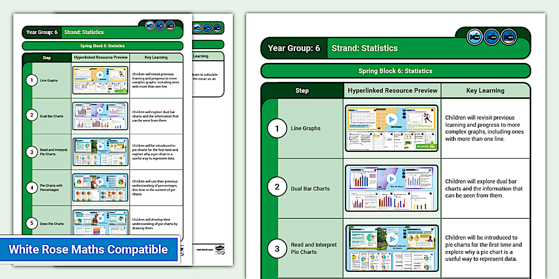
Task: Click the Step 1 numbered circle beside Line Graphs
Action: point(277,128)
